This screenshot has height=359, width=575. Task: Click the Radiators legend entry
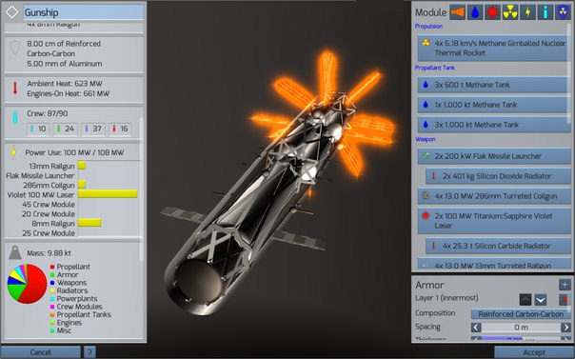tap(69, 290)
